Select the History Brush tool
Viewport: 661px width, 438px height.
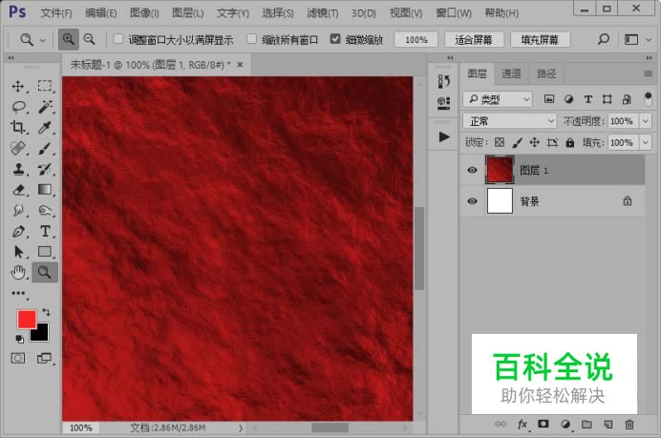pos(45,169)
